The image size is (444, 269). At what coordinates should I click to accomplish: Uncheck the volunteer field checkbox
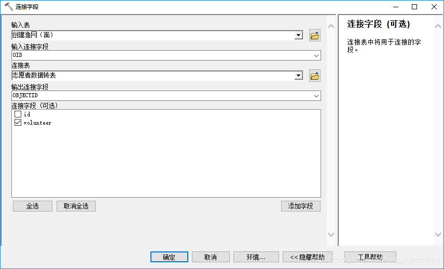point(18,123)
